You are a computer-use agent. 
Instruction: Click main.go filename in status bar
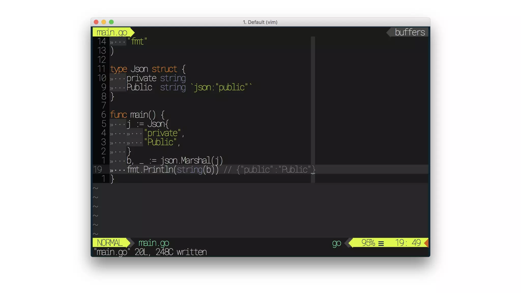pyautogui.click(x=154, y=243)
